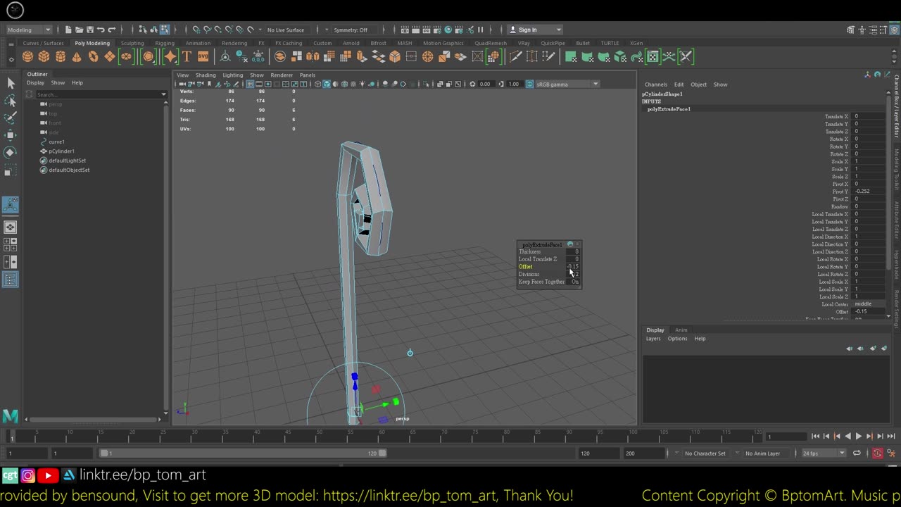Toggle the Modeling Toolkit icon top right
The width and height of the screenshot is (901, 507).
pos(851,30)
